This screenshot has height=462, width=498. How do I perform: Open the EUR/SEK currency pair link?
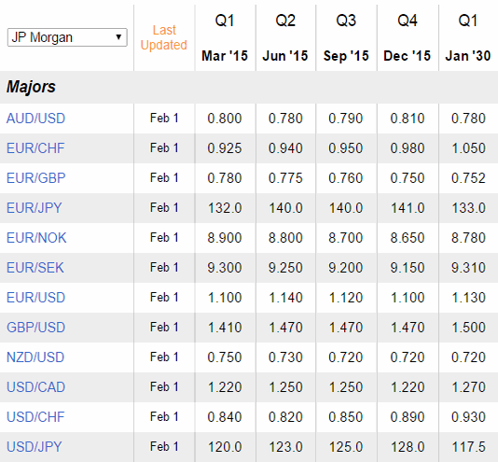[x=35, y=268]
